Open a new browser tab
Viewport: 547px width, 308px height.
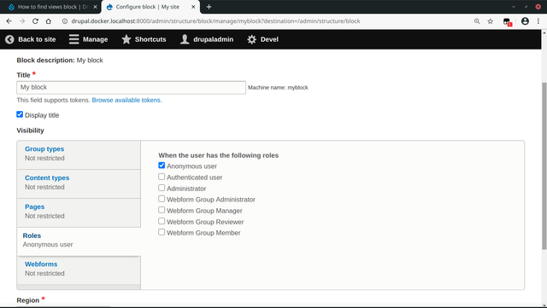coord(209,7)
